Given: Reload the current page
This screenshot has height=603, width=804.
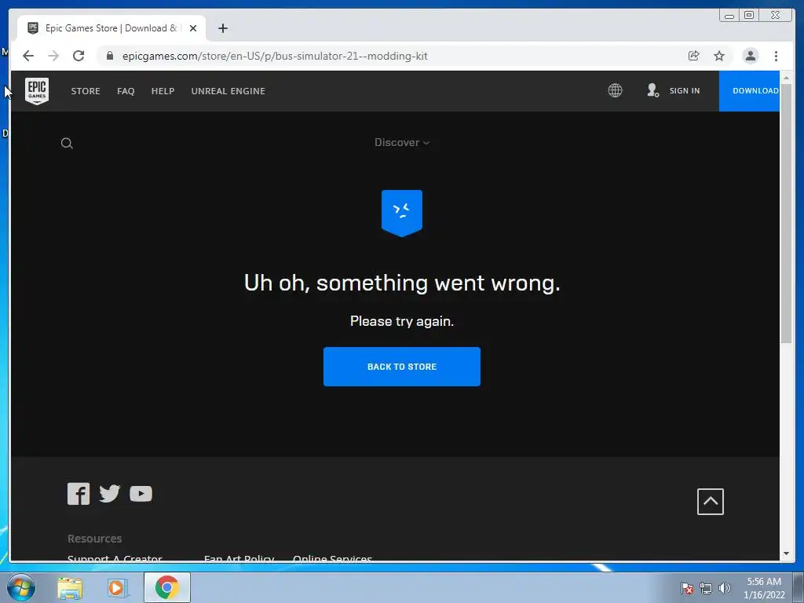Looking at the screenshot, I should (79, 56).
